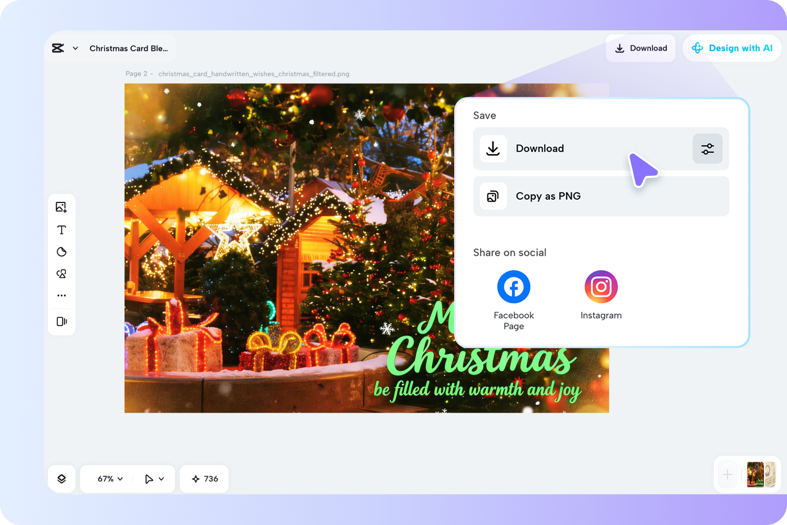The height and width of the screenshot is (525, 787).
Task: Open download settings sliders icon
Action: (707, 149)
